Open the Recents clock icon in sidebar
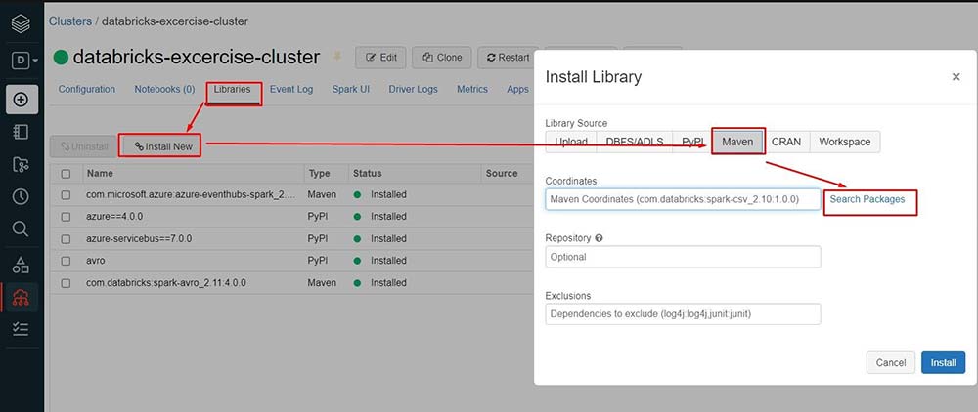This screenshot has width=978, height=412. pyautogui.click(x=21, y=196)
